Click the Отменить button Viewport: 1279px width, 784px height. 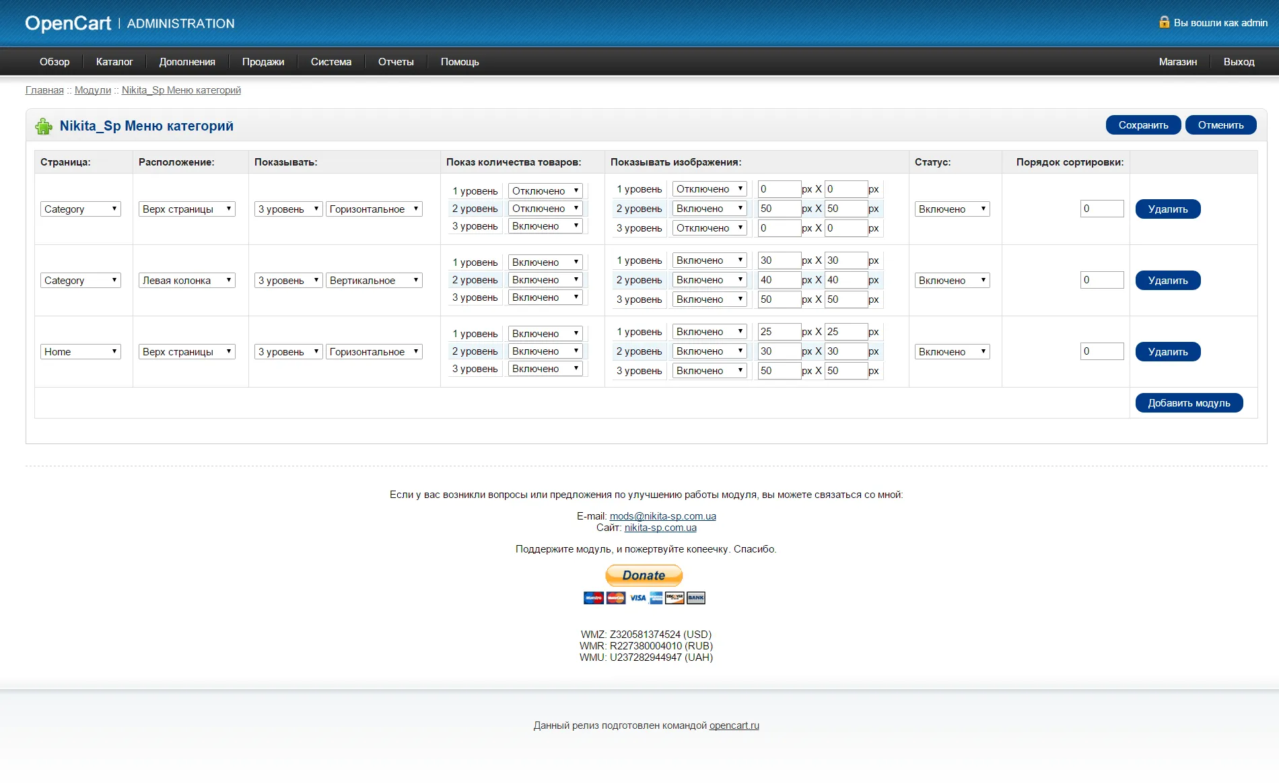[x=1220, y=125]
